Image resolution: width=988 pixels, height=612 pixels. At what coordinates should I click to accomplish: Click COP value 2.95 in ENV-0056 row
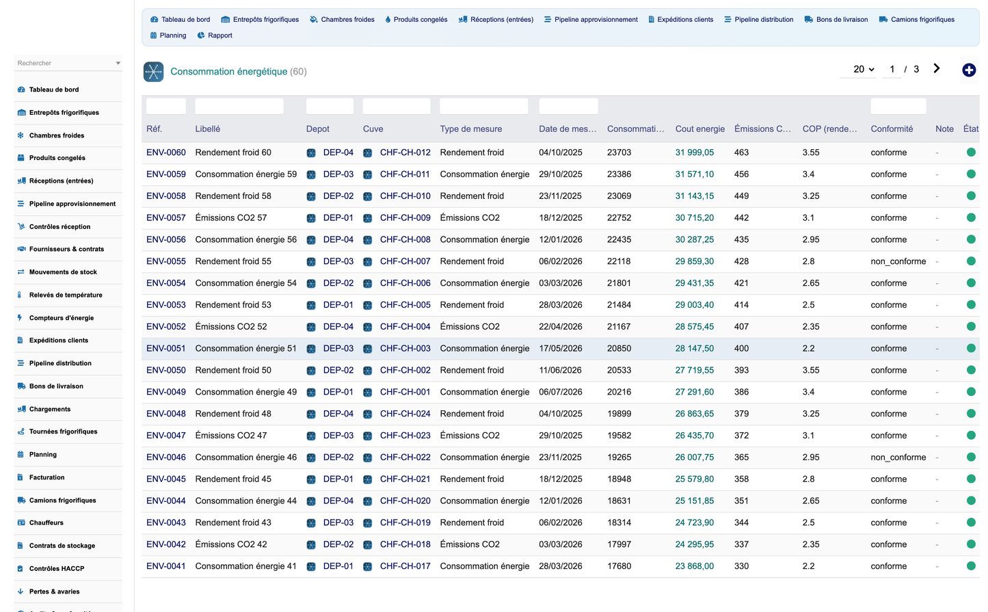pyautogui.click(x=811, y=239)
